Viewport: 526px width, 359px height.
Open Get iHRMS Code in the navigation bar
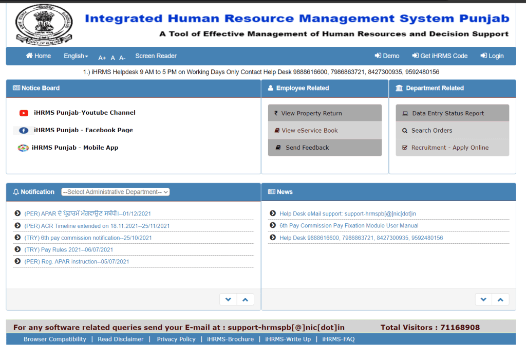(440, 56)
